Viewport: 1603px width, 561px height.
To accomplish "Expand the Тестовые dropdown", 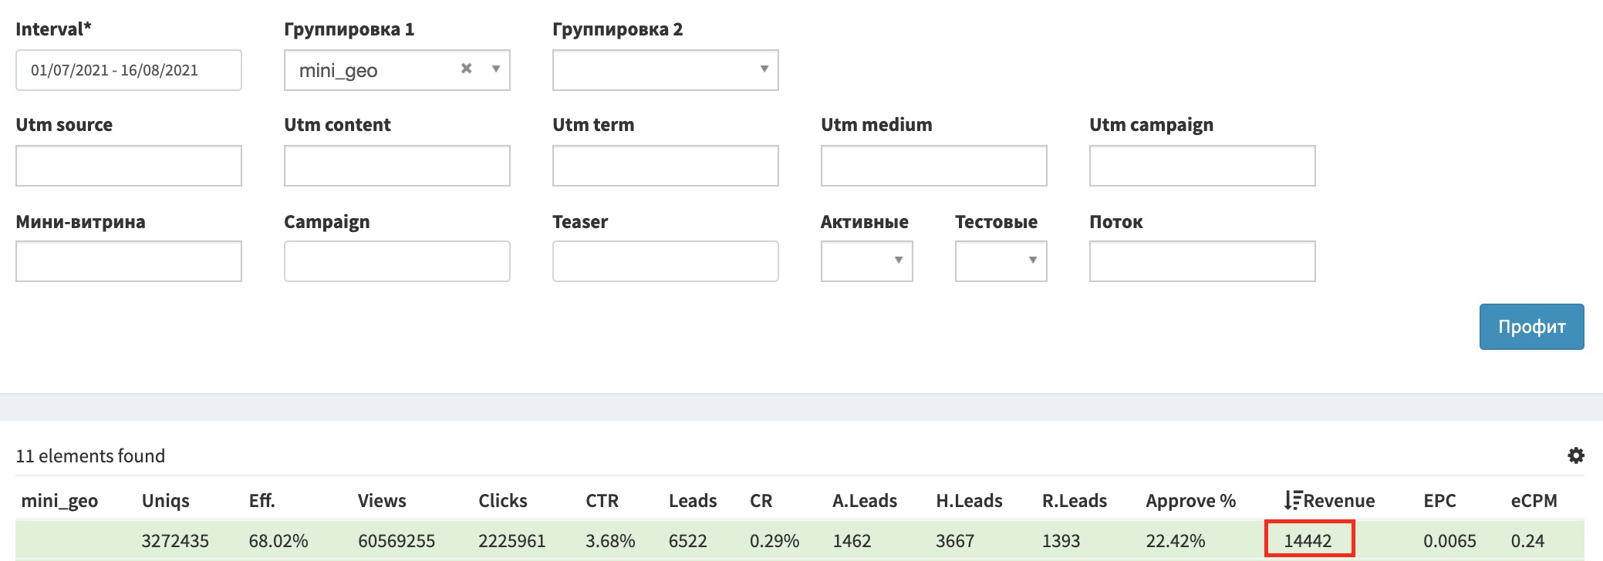I will coord(1001,261).
